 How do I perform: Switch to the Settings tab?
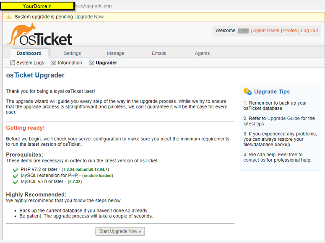[72, 53]
